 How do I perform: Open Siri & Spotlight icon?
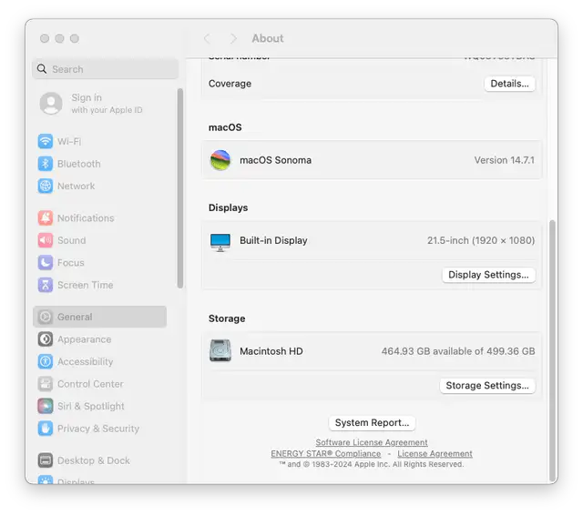(46, 406)
